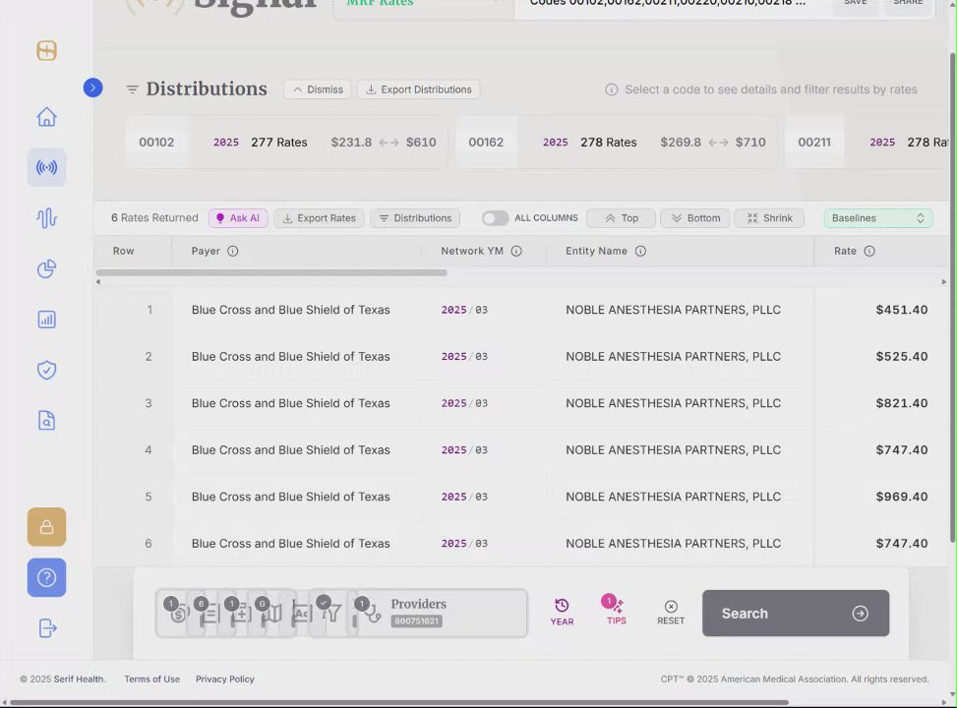This screenshot has width=957, height=708.
Task: Open the codes list filter icon
Action: (209, 613)
